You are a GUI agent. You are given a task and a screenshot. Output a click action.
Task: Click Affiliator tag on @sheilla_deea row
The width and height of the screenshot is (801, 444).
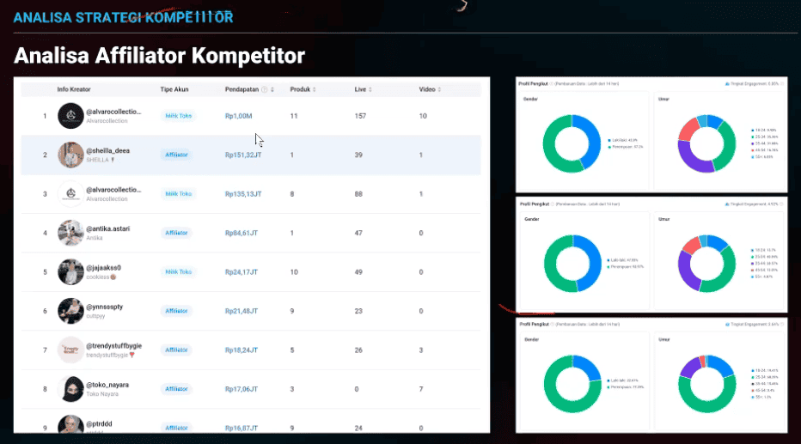tap(176, 155)
